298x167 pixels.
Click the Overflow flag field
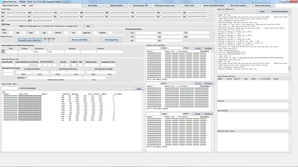coord(66,32)
